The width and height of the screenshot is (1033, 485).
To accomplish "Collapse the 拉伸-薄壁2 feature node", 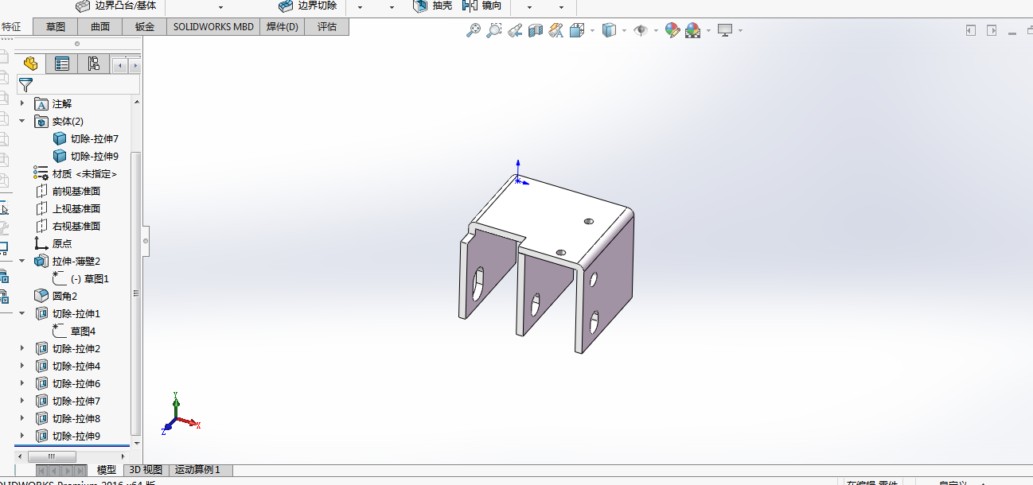I will point(22,261).
